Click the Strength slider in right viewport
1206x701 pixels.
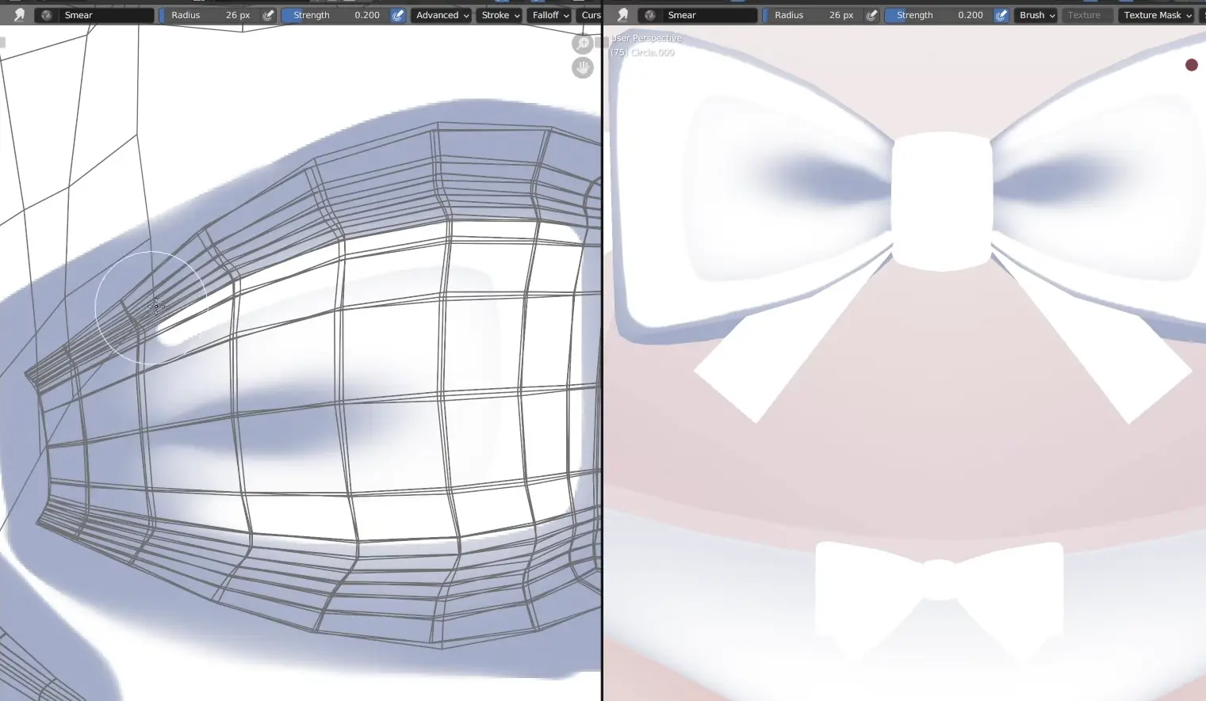939,15
